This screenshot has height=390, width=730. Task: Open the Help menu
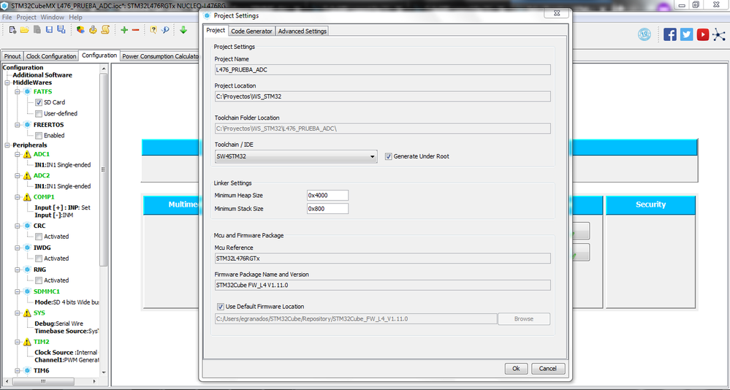[x=75, y=18]
